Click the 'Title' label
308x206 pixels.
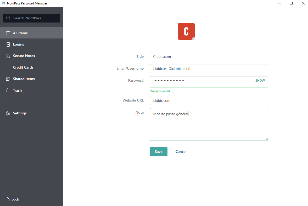tap(140, 57)
